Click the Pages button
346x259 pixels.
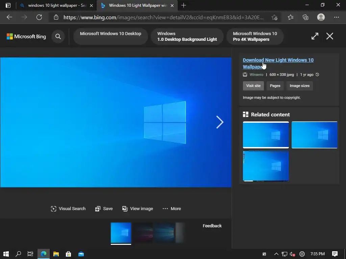[x=275, y=86]
